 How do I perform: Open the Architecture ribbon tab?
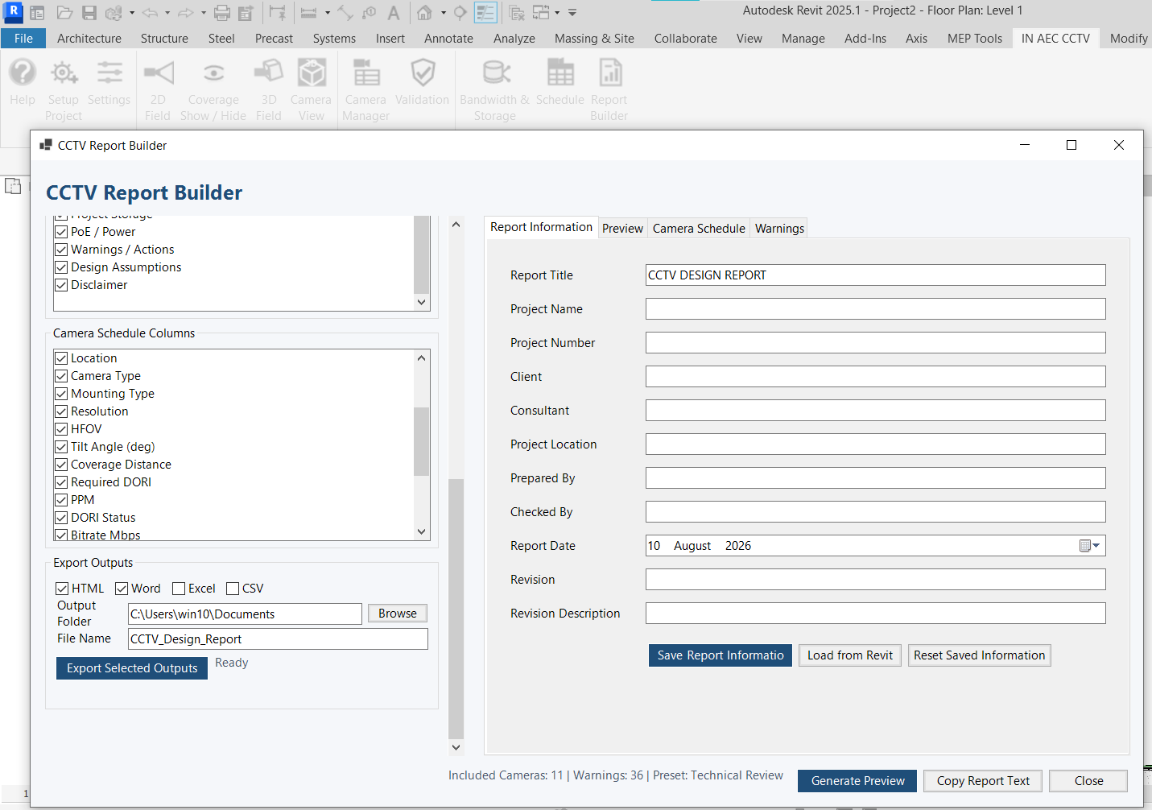click(89, 39)
